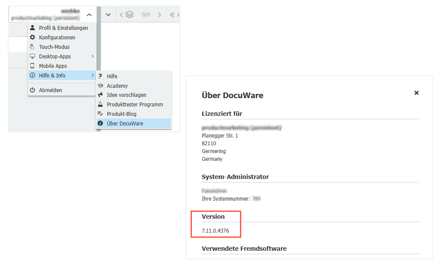
Task: Click the next page arrow beside 0/0
Action: (159, 14)
